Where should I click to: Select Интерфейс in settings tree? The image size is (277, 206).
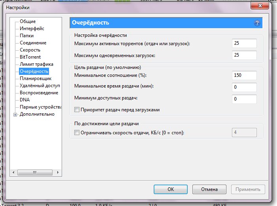point(32,29)
